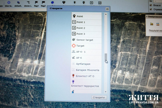Toggle the Власні checkbox
Screen dimensions: 162x108
[x=151, y=5]
